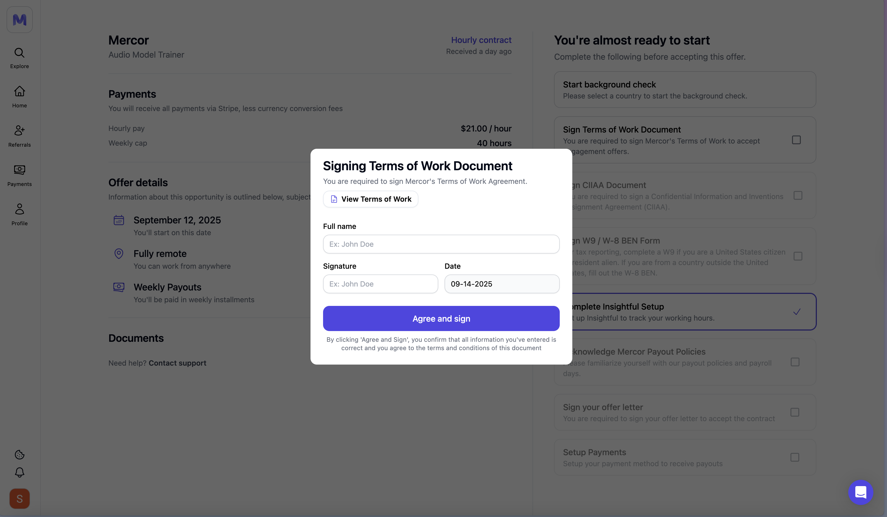Screen dimensions: 887x517
Task: Focus the Full name input field
Action: click(441, 244)
